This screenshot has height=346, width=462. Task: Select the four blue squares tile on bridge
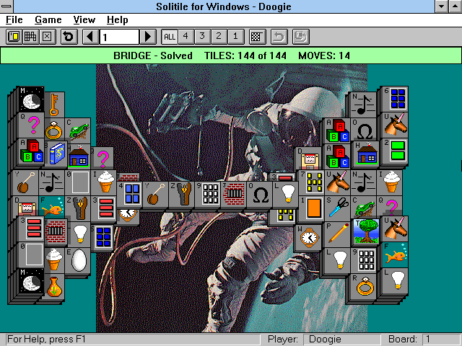pos(130,194)
